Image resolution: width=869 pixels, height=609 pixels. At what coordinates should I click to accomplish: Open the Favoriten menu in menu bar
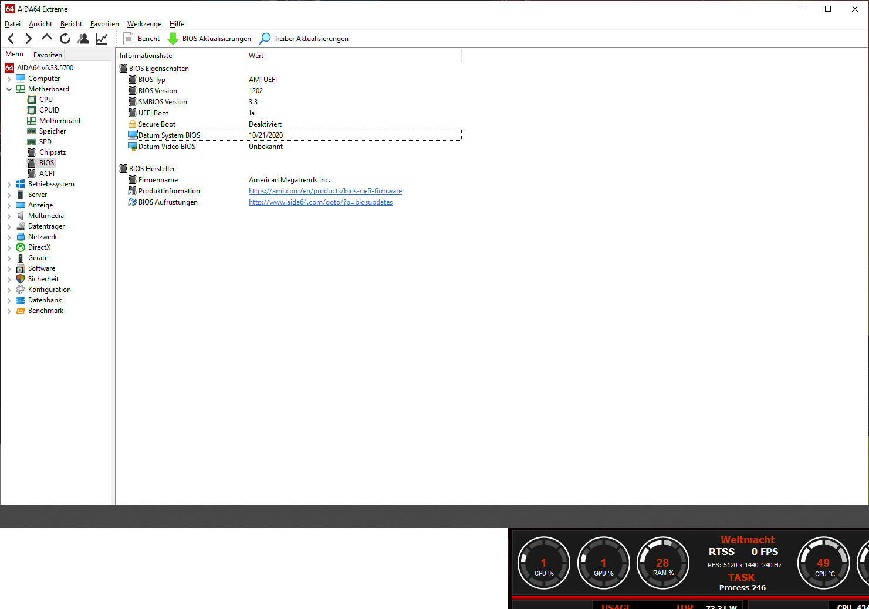[x=104, y=24]
